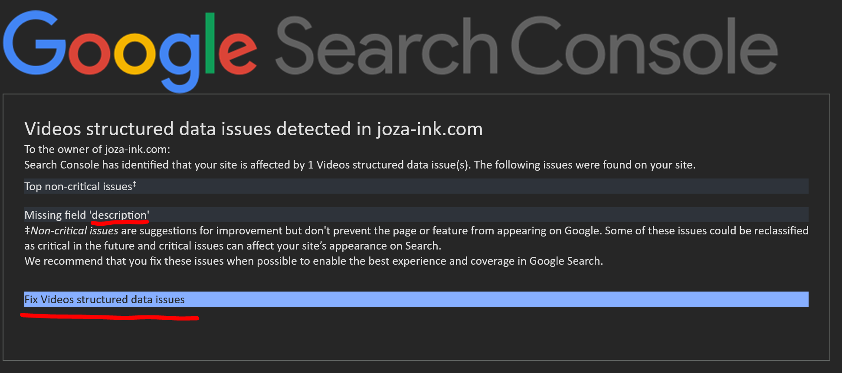Select the 'Top non-critical issues' header row
This screenshot has width=842, height=373.
(x=78, y=187)
